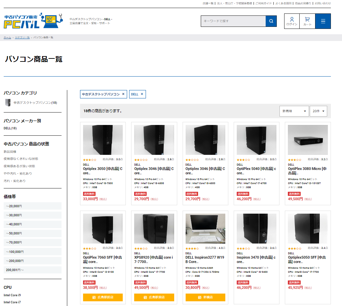Select the 200,001円～ price range
Screen dimensions: 342x306
[33, 270]
